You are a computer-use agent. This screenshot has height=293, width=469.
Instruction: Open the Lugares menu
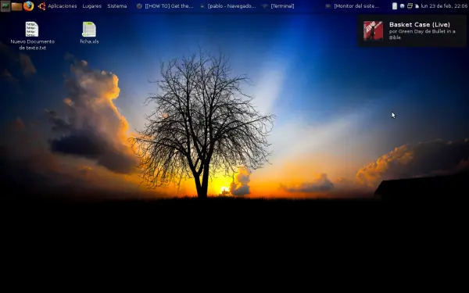coord(91,6)
